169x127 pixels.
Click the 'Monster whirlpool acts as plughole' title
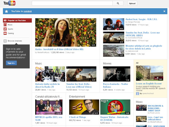(144, 47)
